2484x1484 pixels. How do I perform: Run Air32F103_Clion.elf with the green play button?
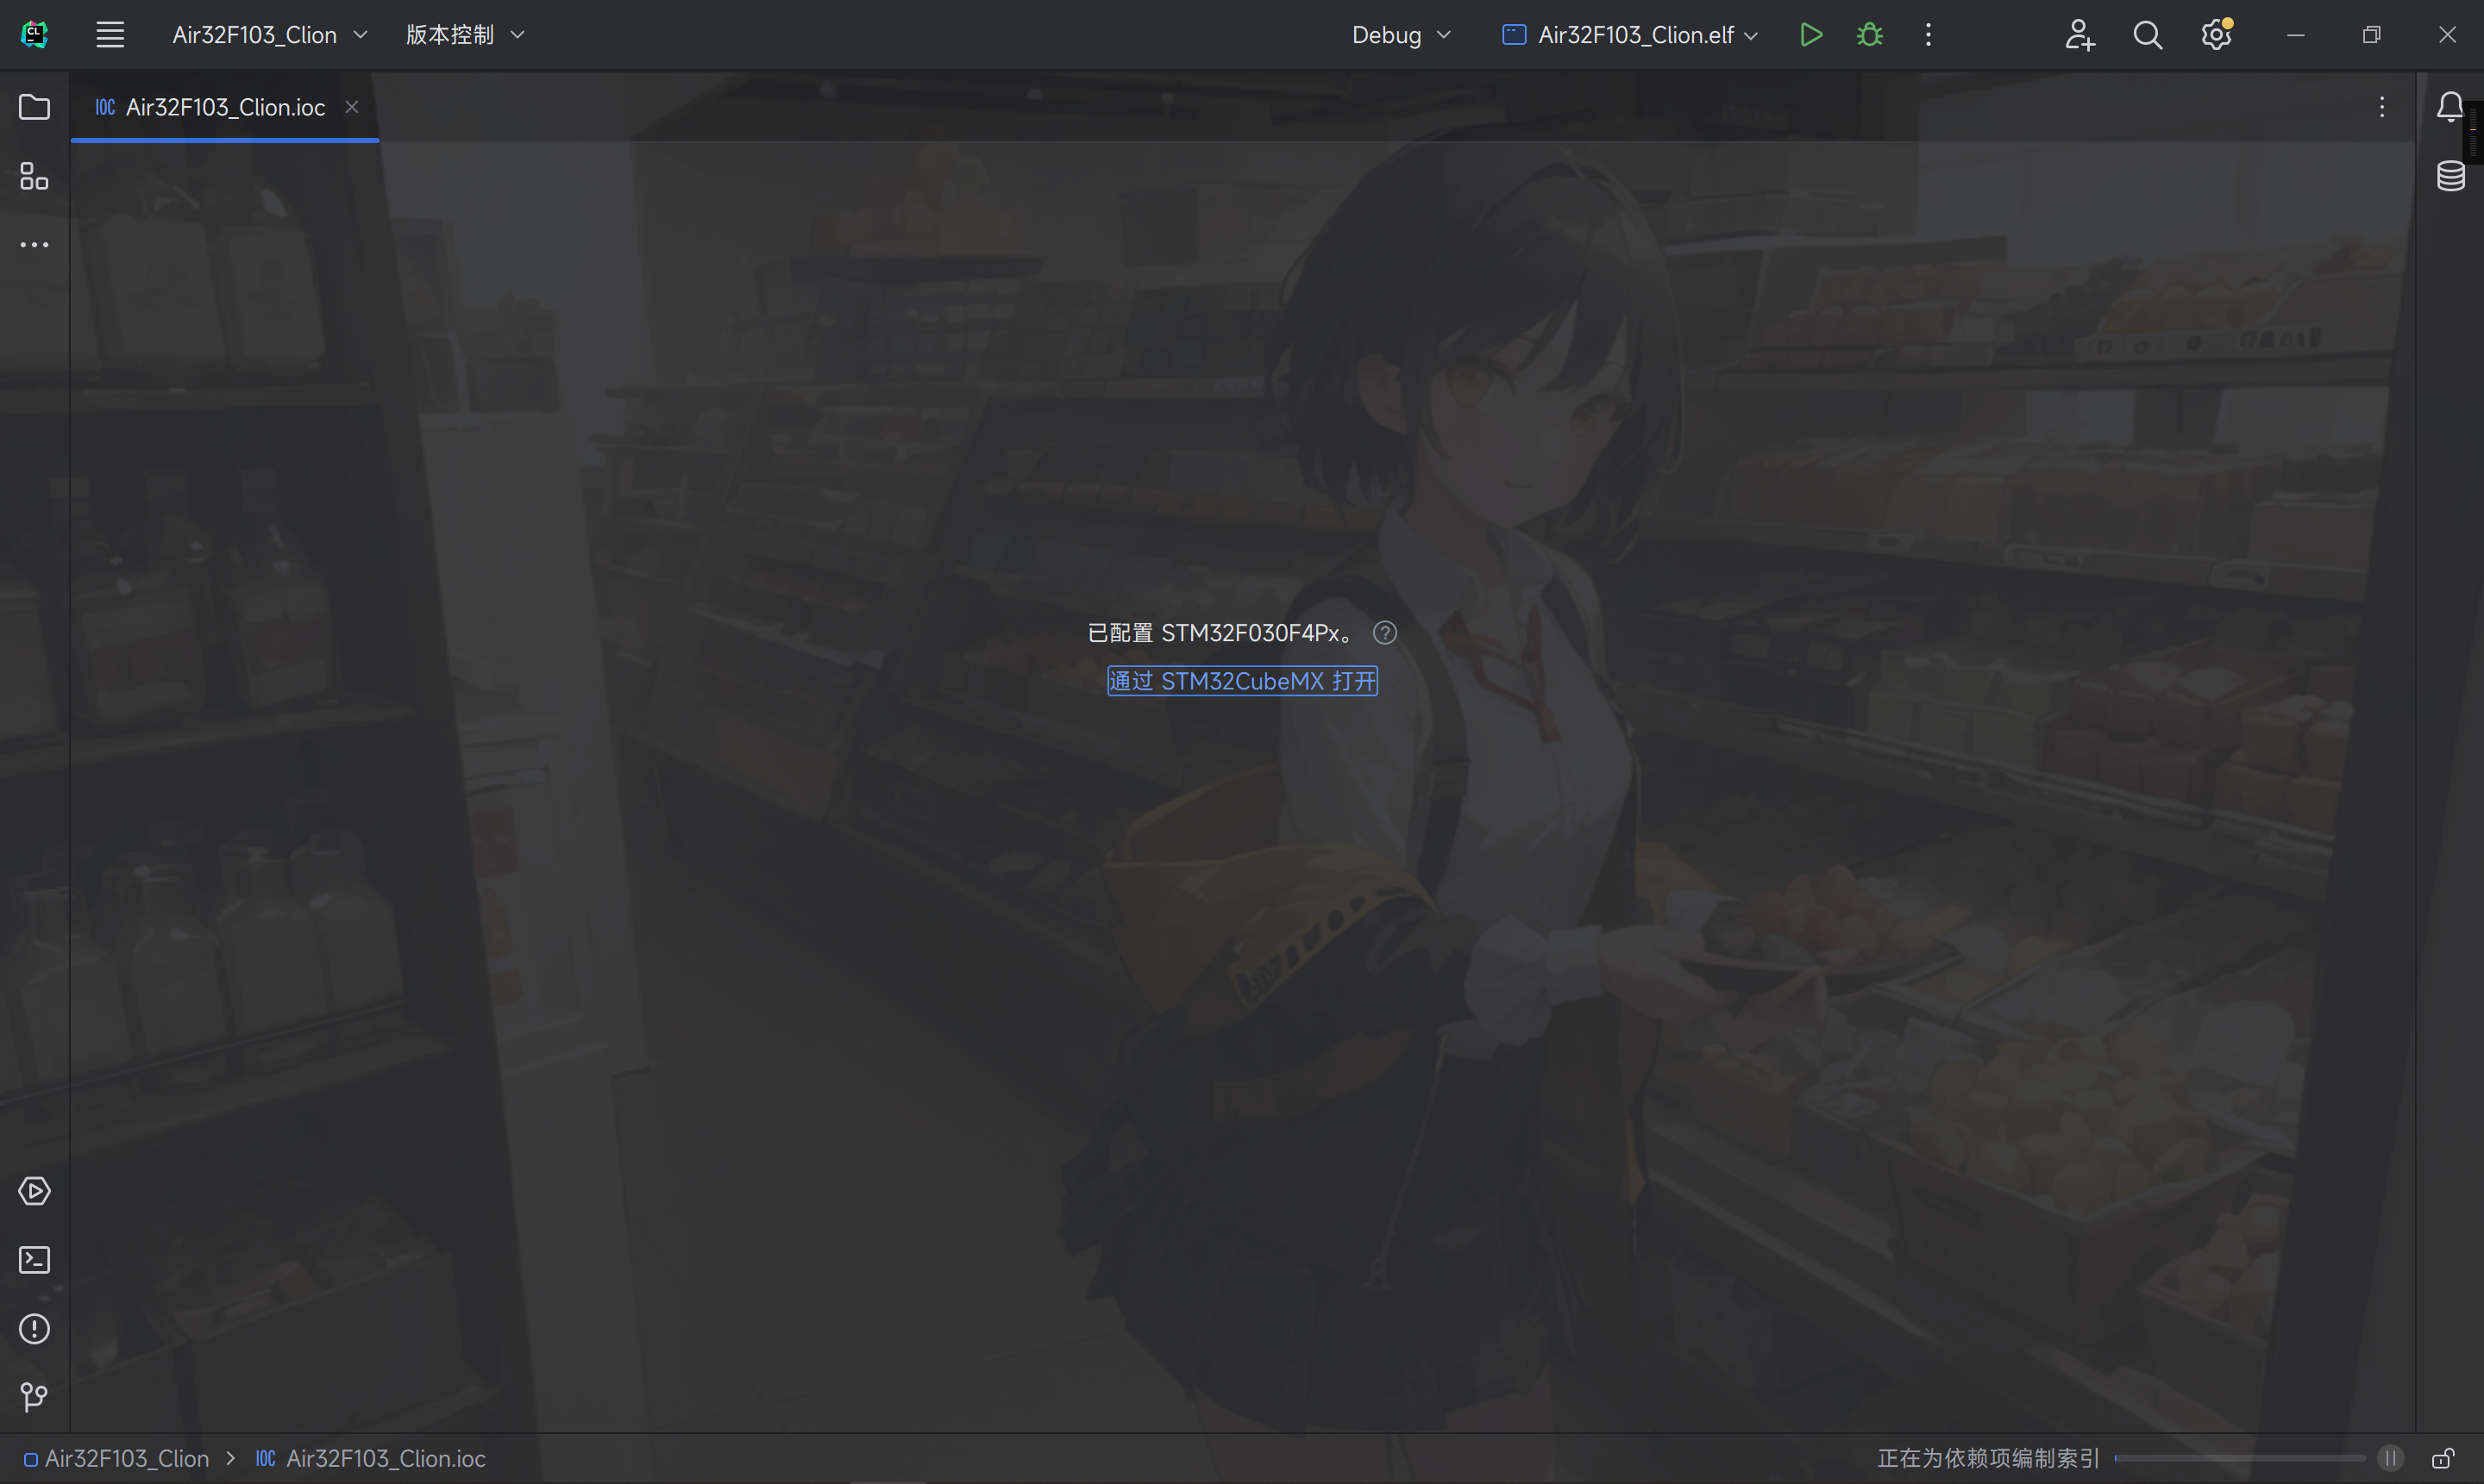(1810, 35)
